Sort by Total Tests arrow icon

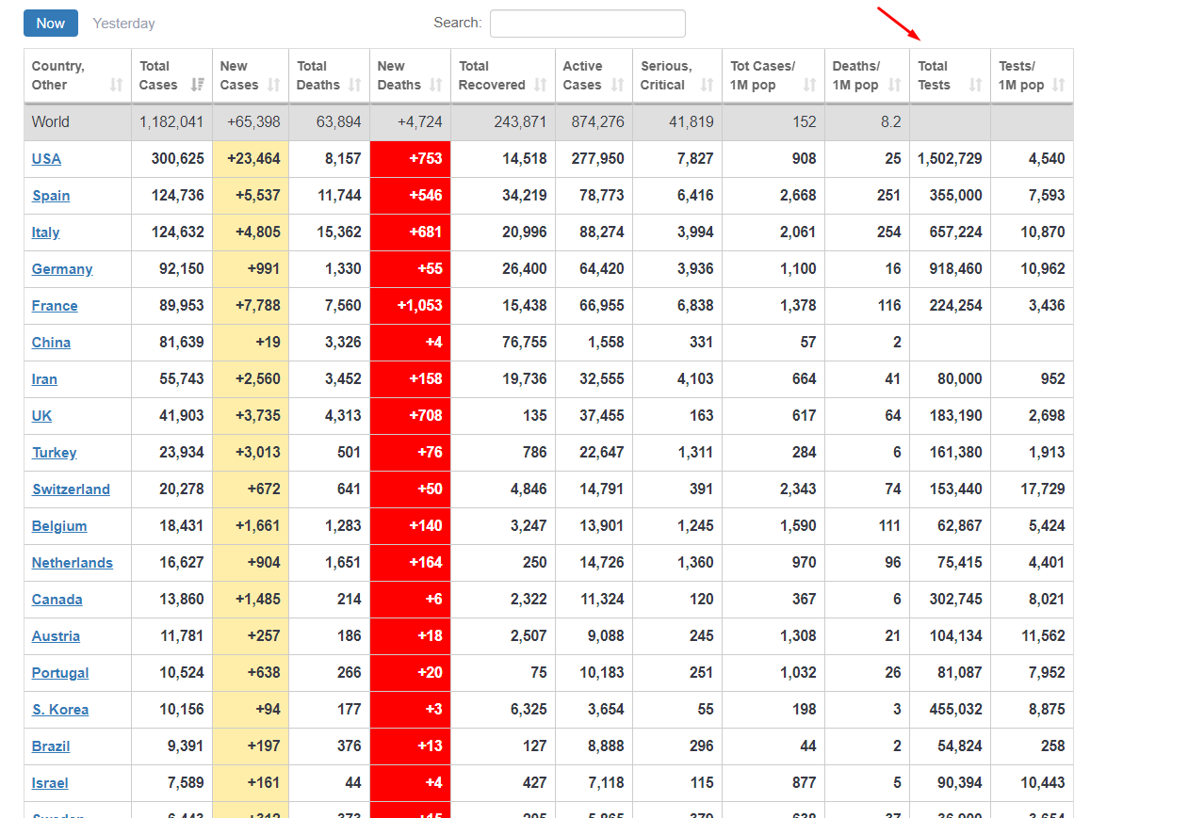(976, 85)
